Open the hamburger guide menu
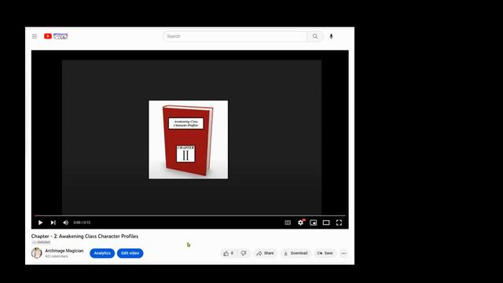503x283 pixels. pos(35,36)
